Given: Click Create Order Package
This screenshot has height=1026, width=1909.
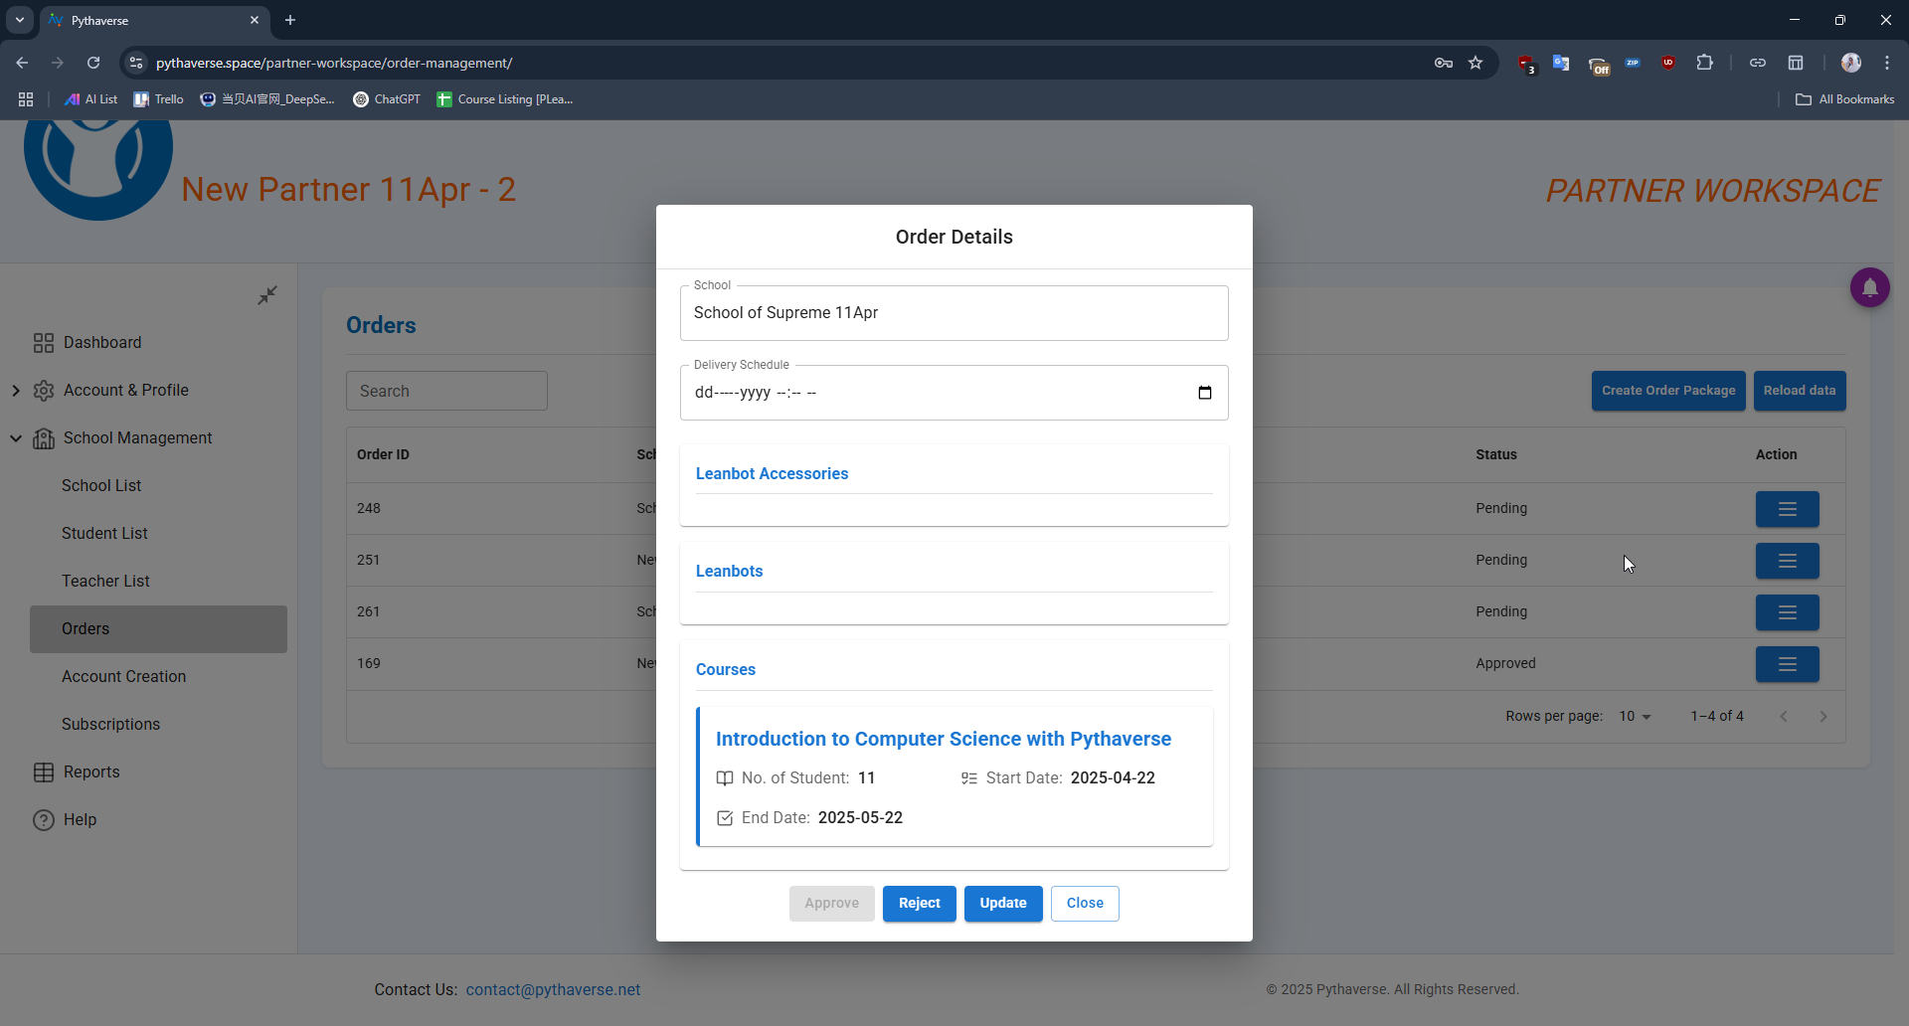Looking at the screenshot, I should point(1668,391).
